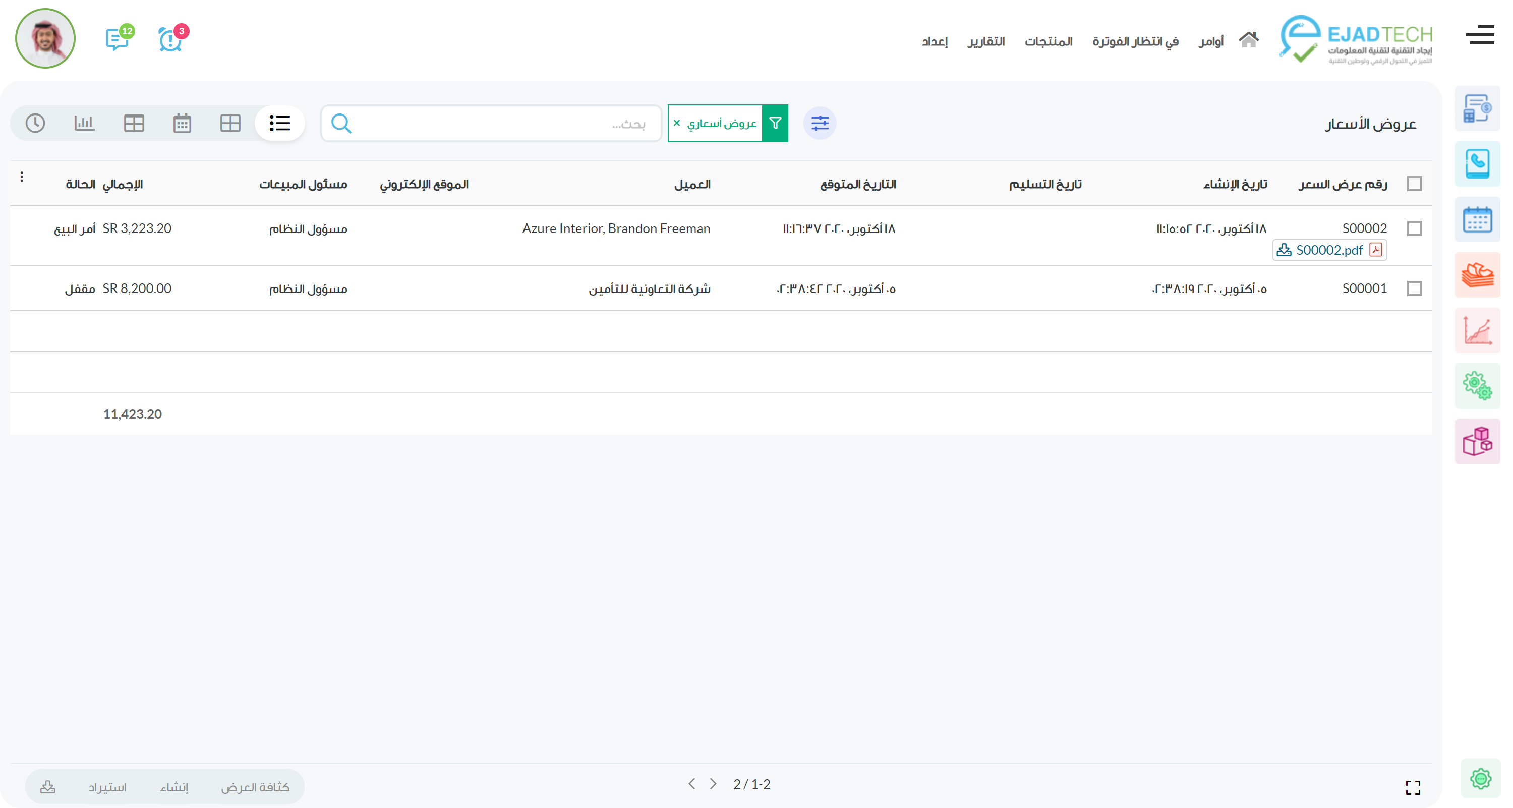This screenshot has width=1513, height=808.
Task: Open chat messages icon with badge 12
Action: click(x=117, y=40)
